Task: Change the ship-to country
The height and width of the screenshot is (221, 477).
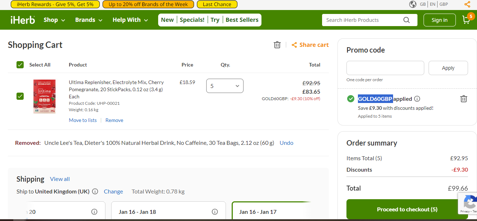Action: 113,191
